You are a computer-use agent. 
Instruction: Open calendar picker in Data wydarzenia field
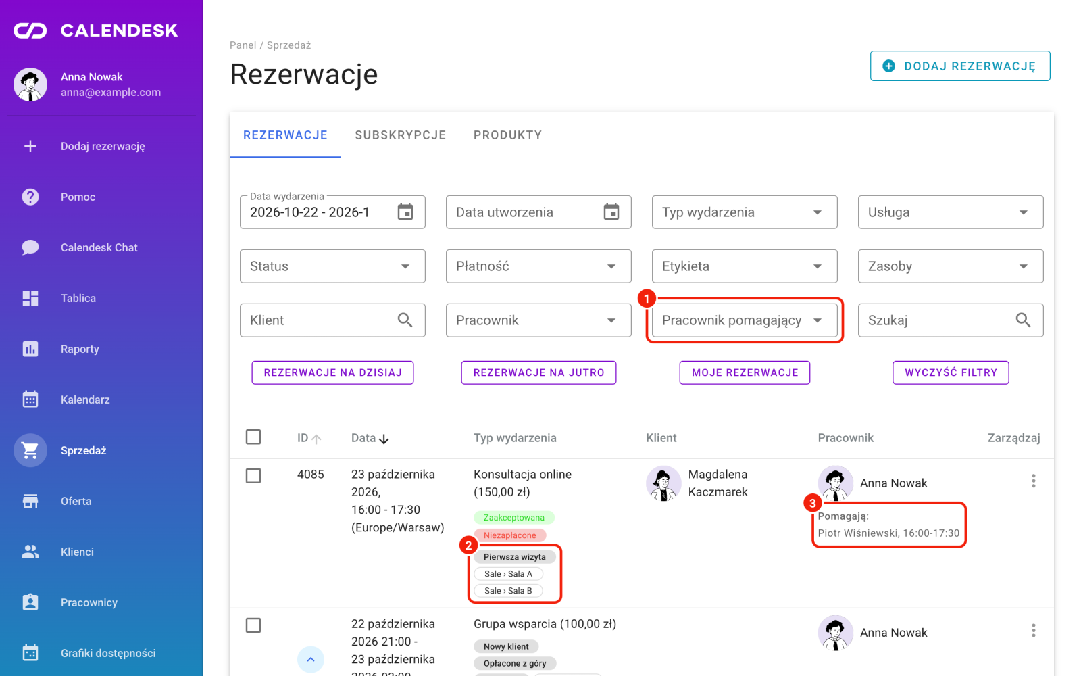pyautogui.click(x=405, y=212)
